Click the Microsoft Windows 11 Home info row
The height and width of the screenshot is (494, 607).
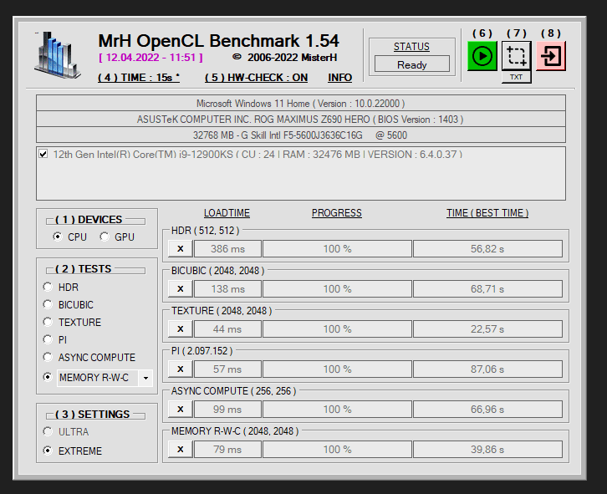click(301, 104)
